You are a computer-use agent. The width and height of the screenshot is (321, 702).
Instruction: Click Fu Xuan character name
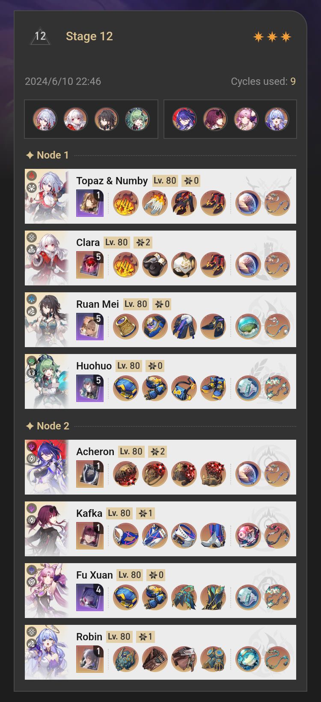[x=95, y=575]
